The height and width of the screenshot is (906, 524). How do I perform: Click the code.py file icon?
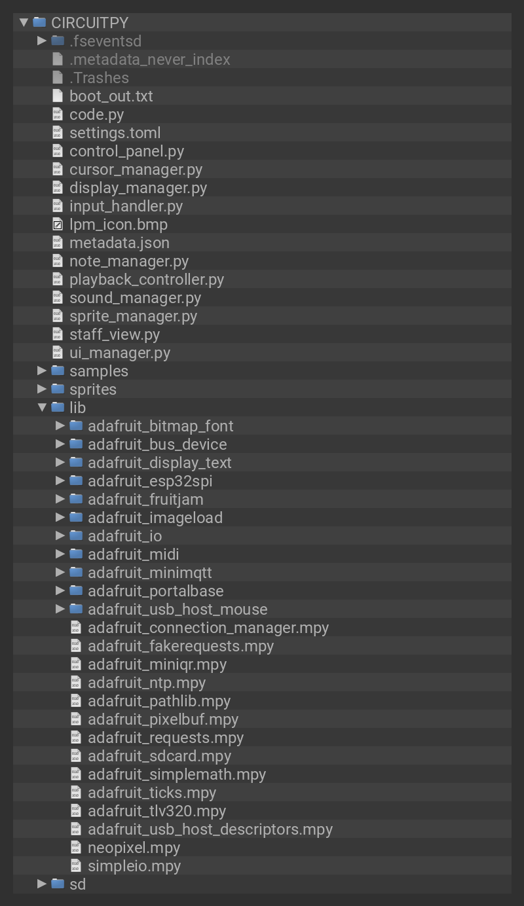point(58,115)
